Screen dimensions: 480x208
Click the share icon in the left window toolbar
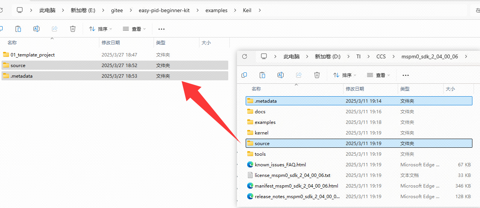[x=55, y=29]
